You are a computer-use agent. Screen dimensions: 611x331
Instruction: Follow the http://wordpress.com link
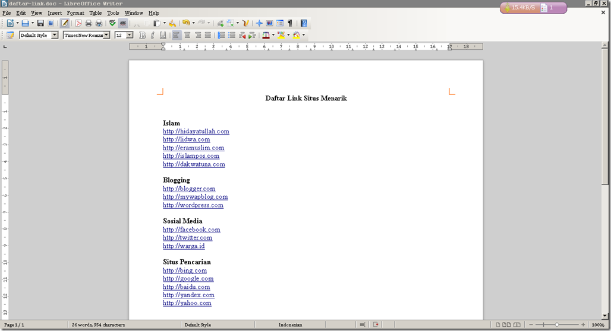[x=193, y=205]
